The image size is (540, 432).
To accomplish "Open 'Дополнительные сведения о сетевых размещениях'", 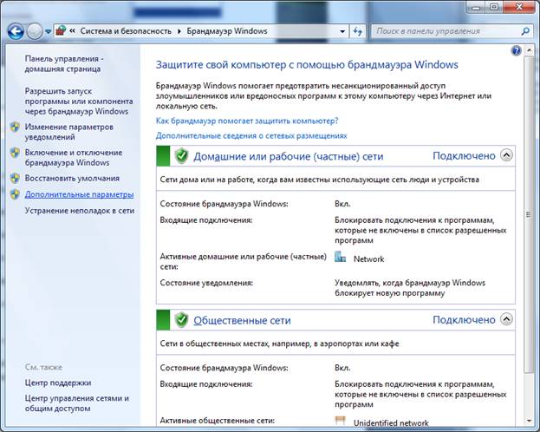I will click(251, 135).
